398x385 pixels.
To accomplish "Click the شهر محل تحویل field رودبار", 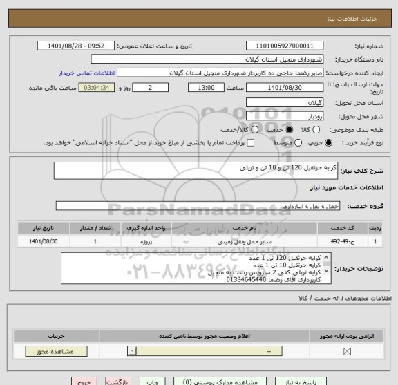I will pyautogui.click(x=285, y=116).
